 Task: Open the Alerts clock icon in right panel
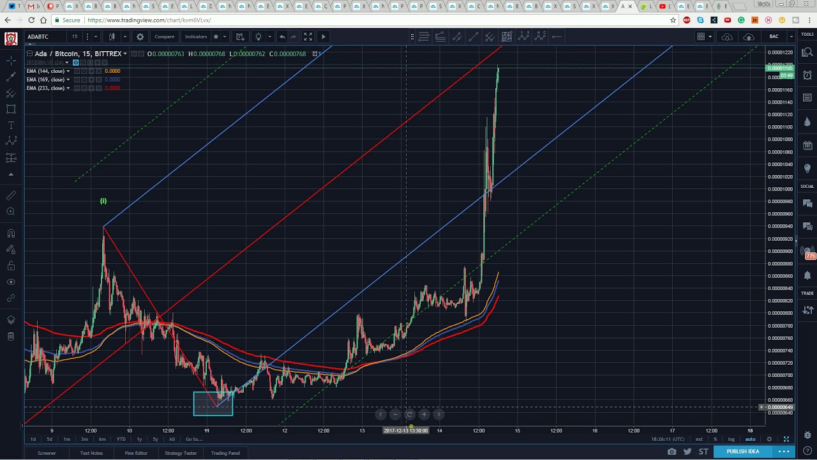[807, 75]
